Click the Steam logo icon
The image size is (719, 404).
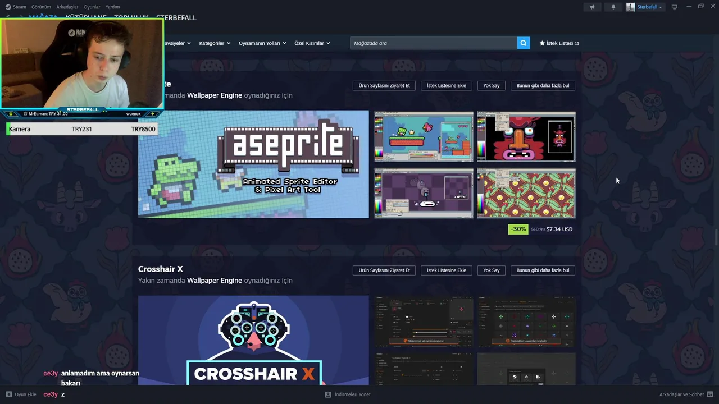pyautogui.click(x=8, y=7)
